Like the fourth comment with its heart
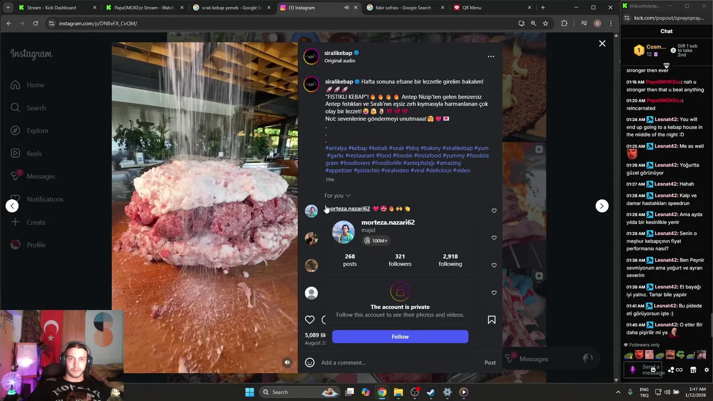The height and width of the screenshot is (401, 713). 494,292
